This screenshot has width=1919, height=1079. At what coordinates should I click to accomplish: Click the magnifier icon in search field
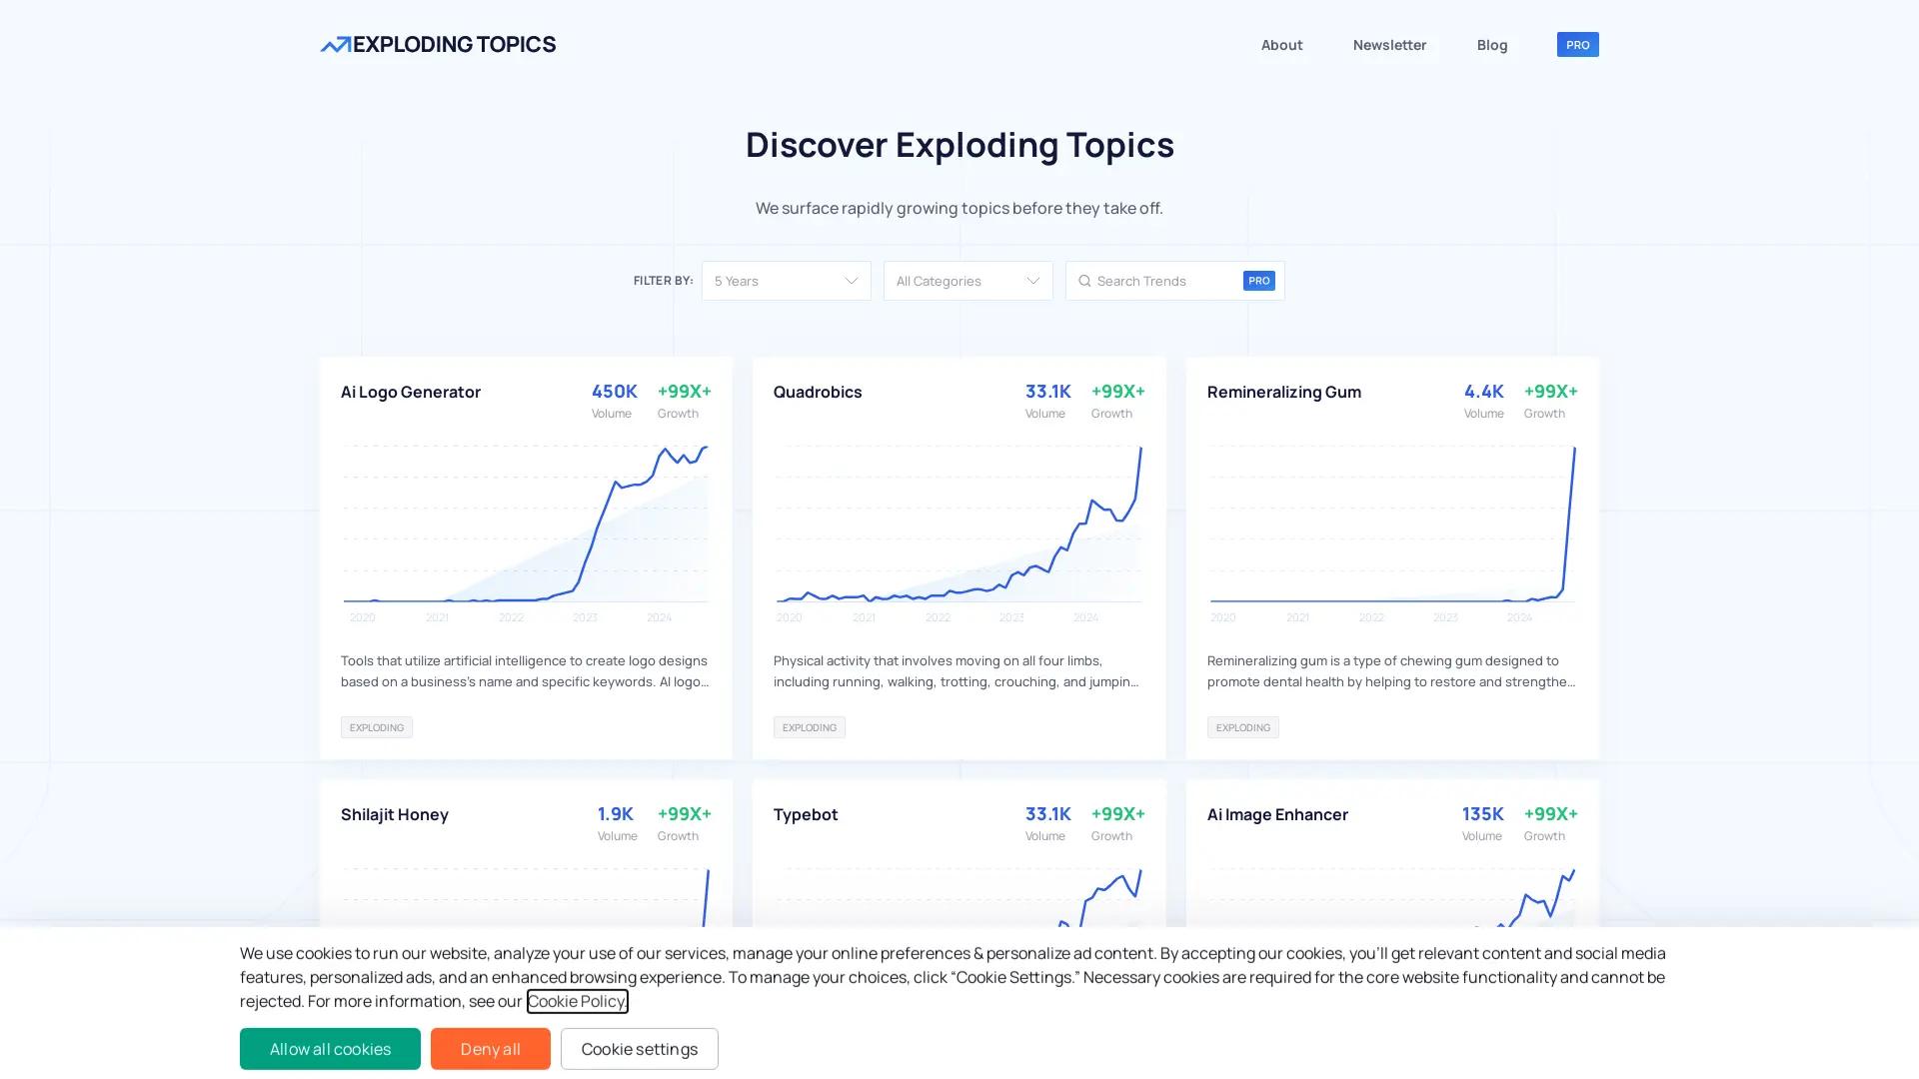tap(1084, 281)
